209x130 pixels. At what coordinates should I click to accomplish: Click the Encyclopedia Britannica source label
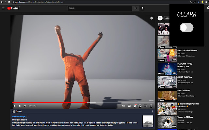click(x=20, y=120)
